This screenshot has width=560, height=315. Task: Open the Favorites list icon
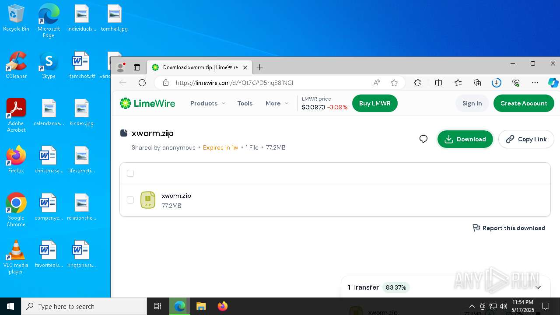click(458, 83)
